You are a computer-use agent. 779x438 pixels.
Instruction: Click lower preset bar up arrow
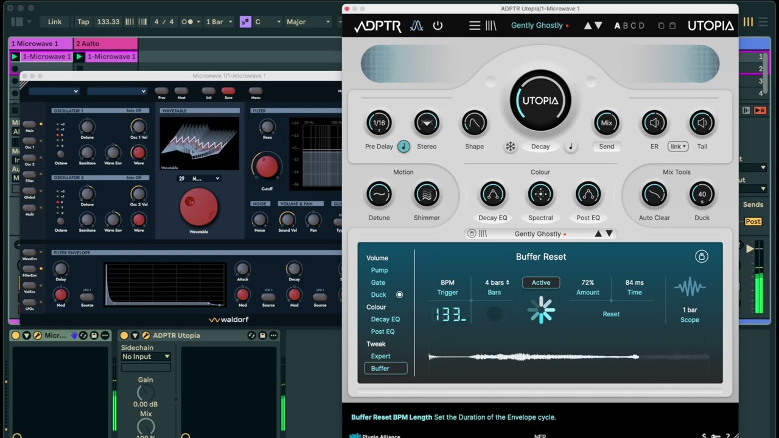598,234
